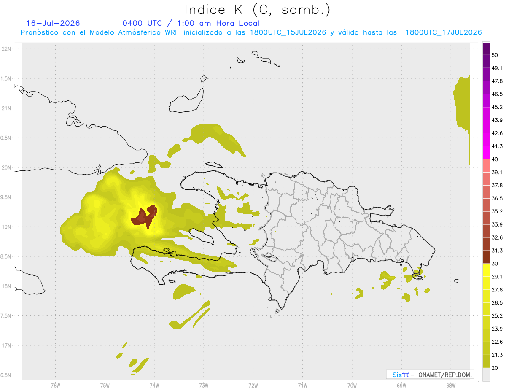Click the colorbar value "30"
The width and height of the screenshot is (506, 391).
click(495, 264)
